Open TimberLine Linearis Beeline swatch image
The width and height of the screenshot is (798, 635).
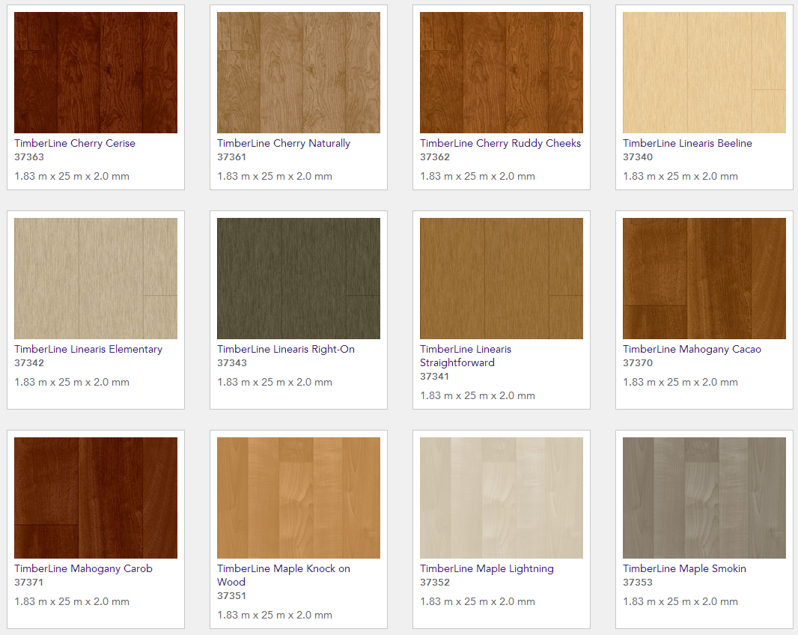(704, 73)
